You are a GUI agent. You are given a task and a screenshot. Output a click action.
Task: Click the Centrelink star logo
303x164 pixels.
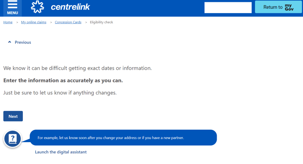[x=37, y=7]
